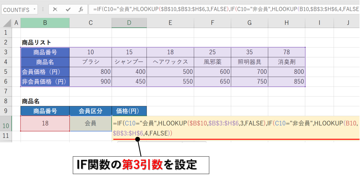Select column J header
The image size is (360, 180).
pyautogui.click(x=347, y=23)
